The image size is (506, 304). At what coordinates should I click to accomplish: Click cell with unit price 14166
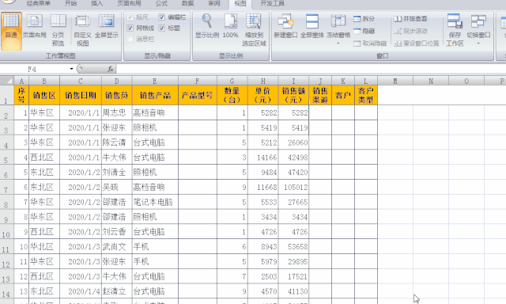pos(263,158)
